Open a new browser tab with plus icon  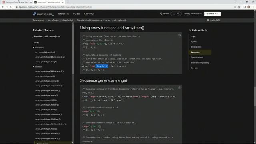click(68, 2)
